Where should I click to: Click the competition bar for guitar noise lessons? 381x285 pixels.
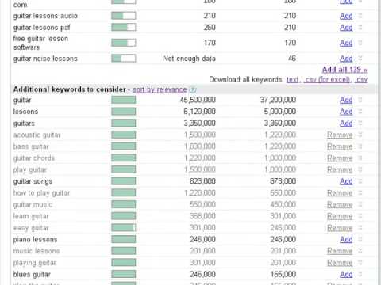click(x=124, y=59)
